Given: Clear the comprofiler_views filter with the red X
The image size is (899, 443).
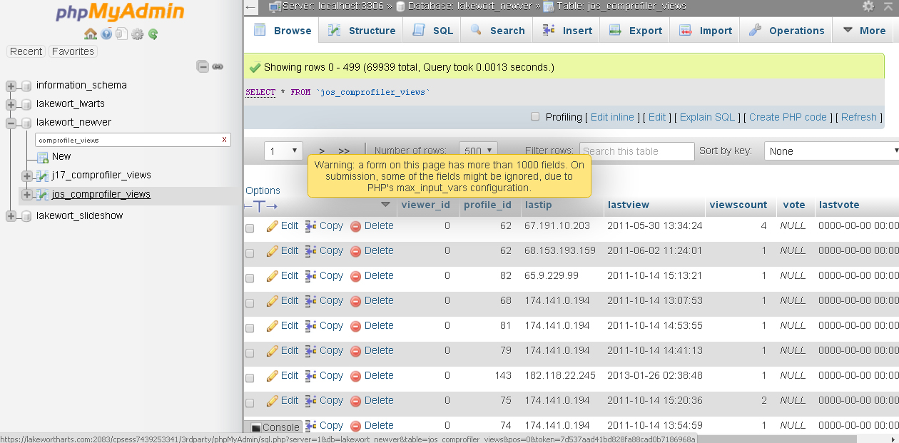Looking at the screenshot, I should tap(224, 140).
